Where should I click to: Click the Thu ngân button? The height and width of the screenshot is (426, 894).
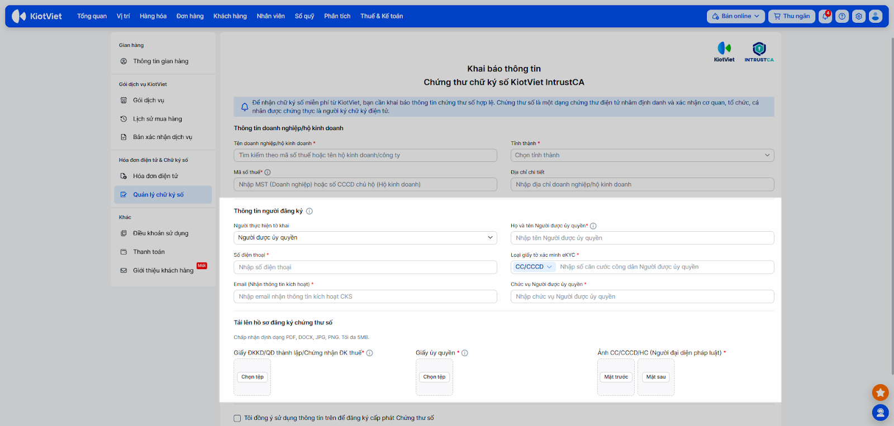click(x=792, y=16)
